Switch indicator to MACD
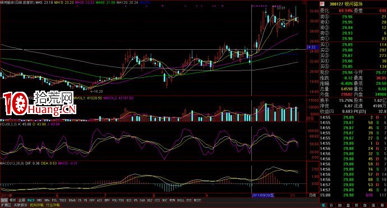 click(31, 200)
